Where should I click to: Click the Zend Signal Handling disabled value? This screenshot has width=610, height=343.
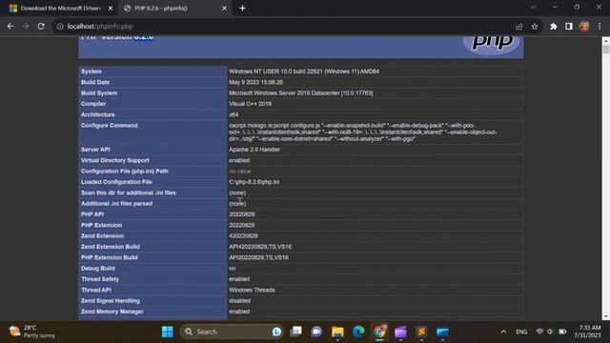(x=239, y=301)
